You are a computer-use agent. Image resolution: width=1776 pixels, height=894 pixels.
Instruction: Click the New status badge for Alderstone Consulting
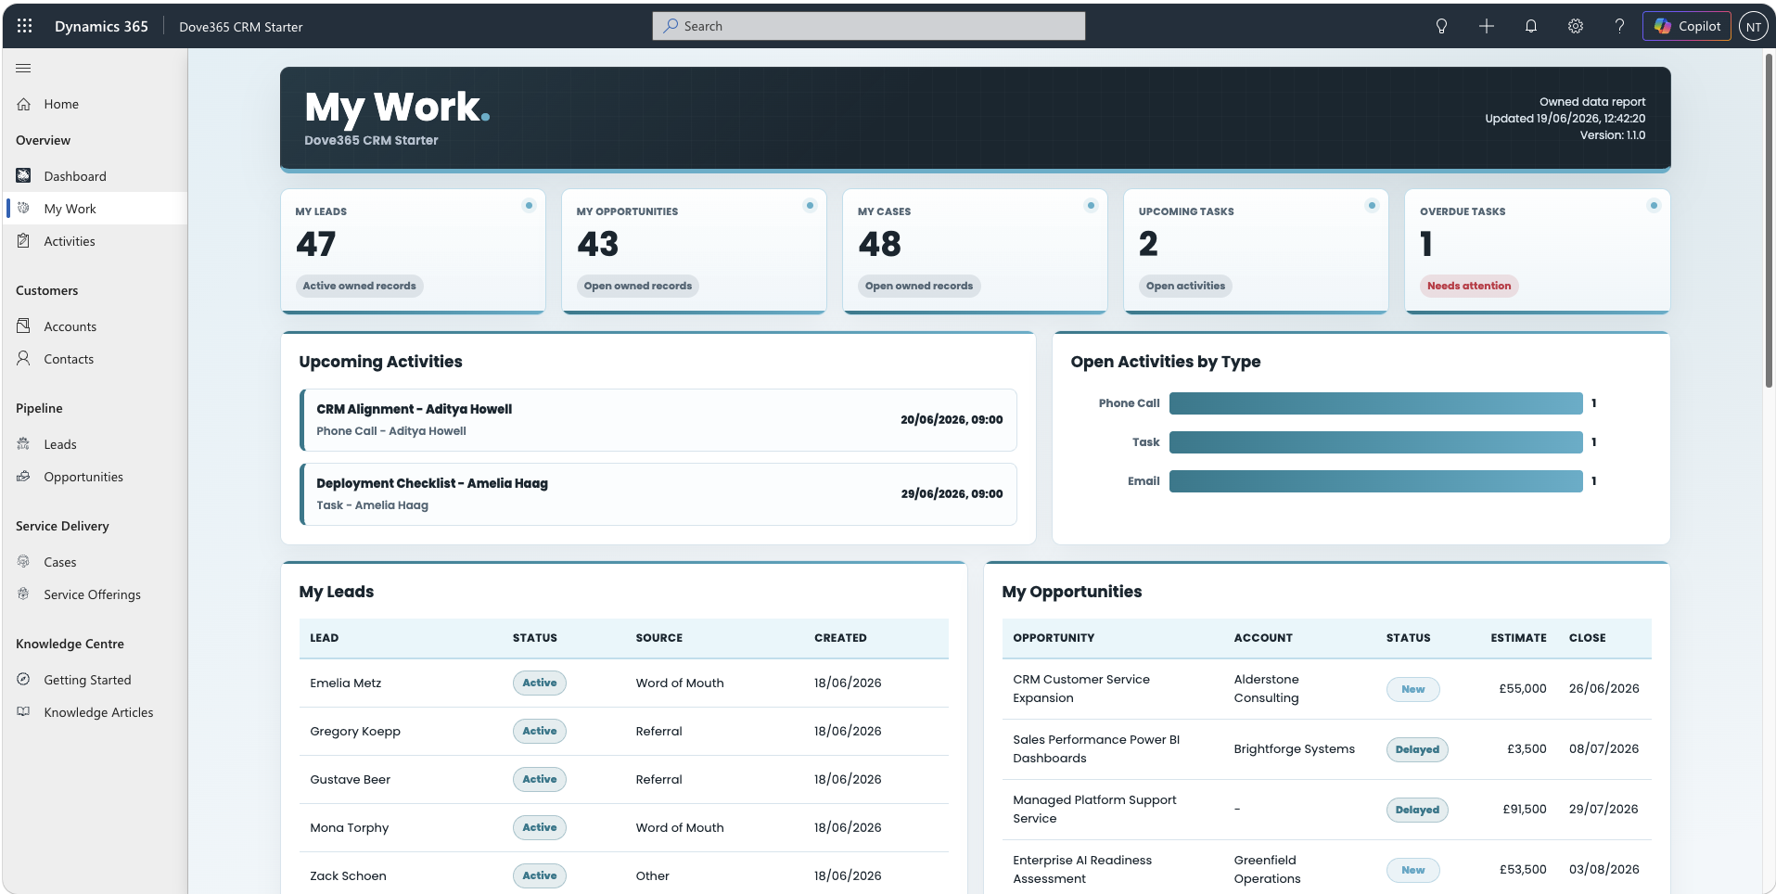1413,689
